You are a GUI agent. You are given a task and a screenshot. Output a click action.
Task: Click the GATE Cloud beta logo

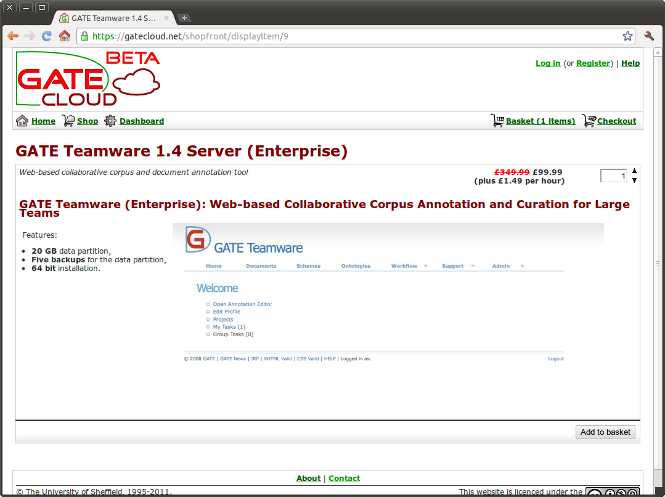[x=88, y=78]
